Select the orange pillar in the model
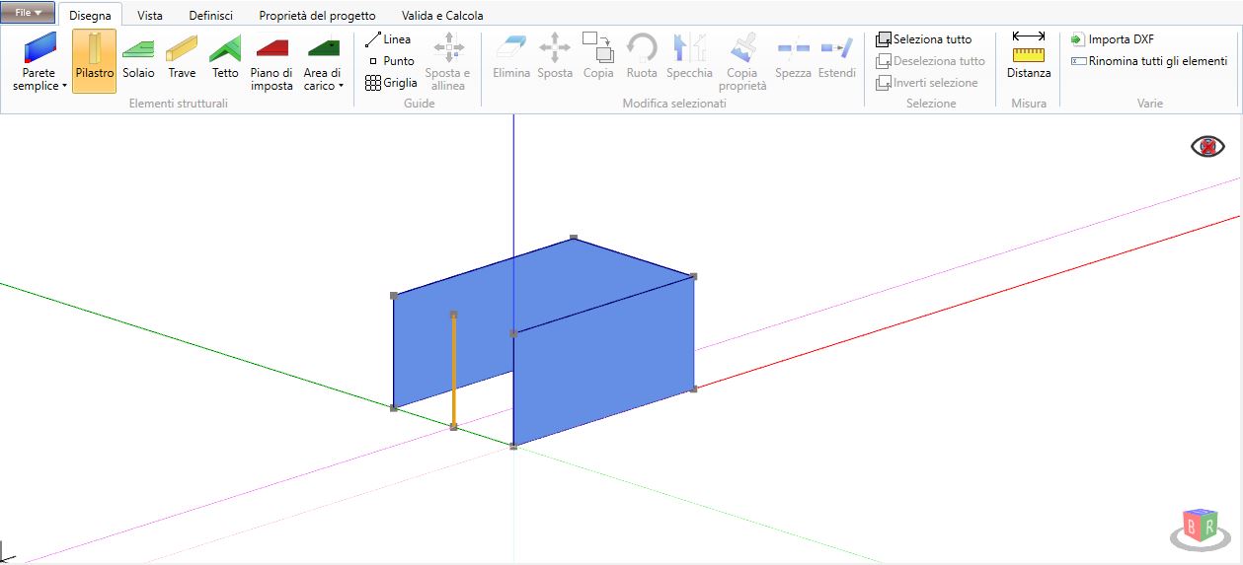The width and height of the screenshot is (1243, 565). [454, 371]
